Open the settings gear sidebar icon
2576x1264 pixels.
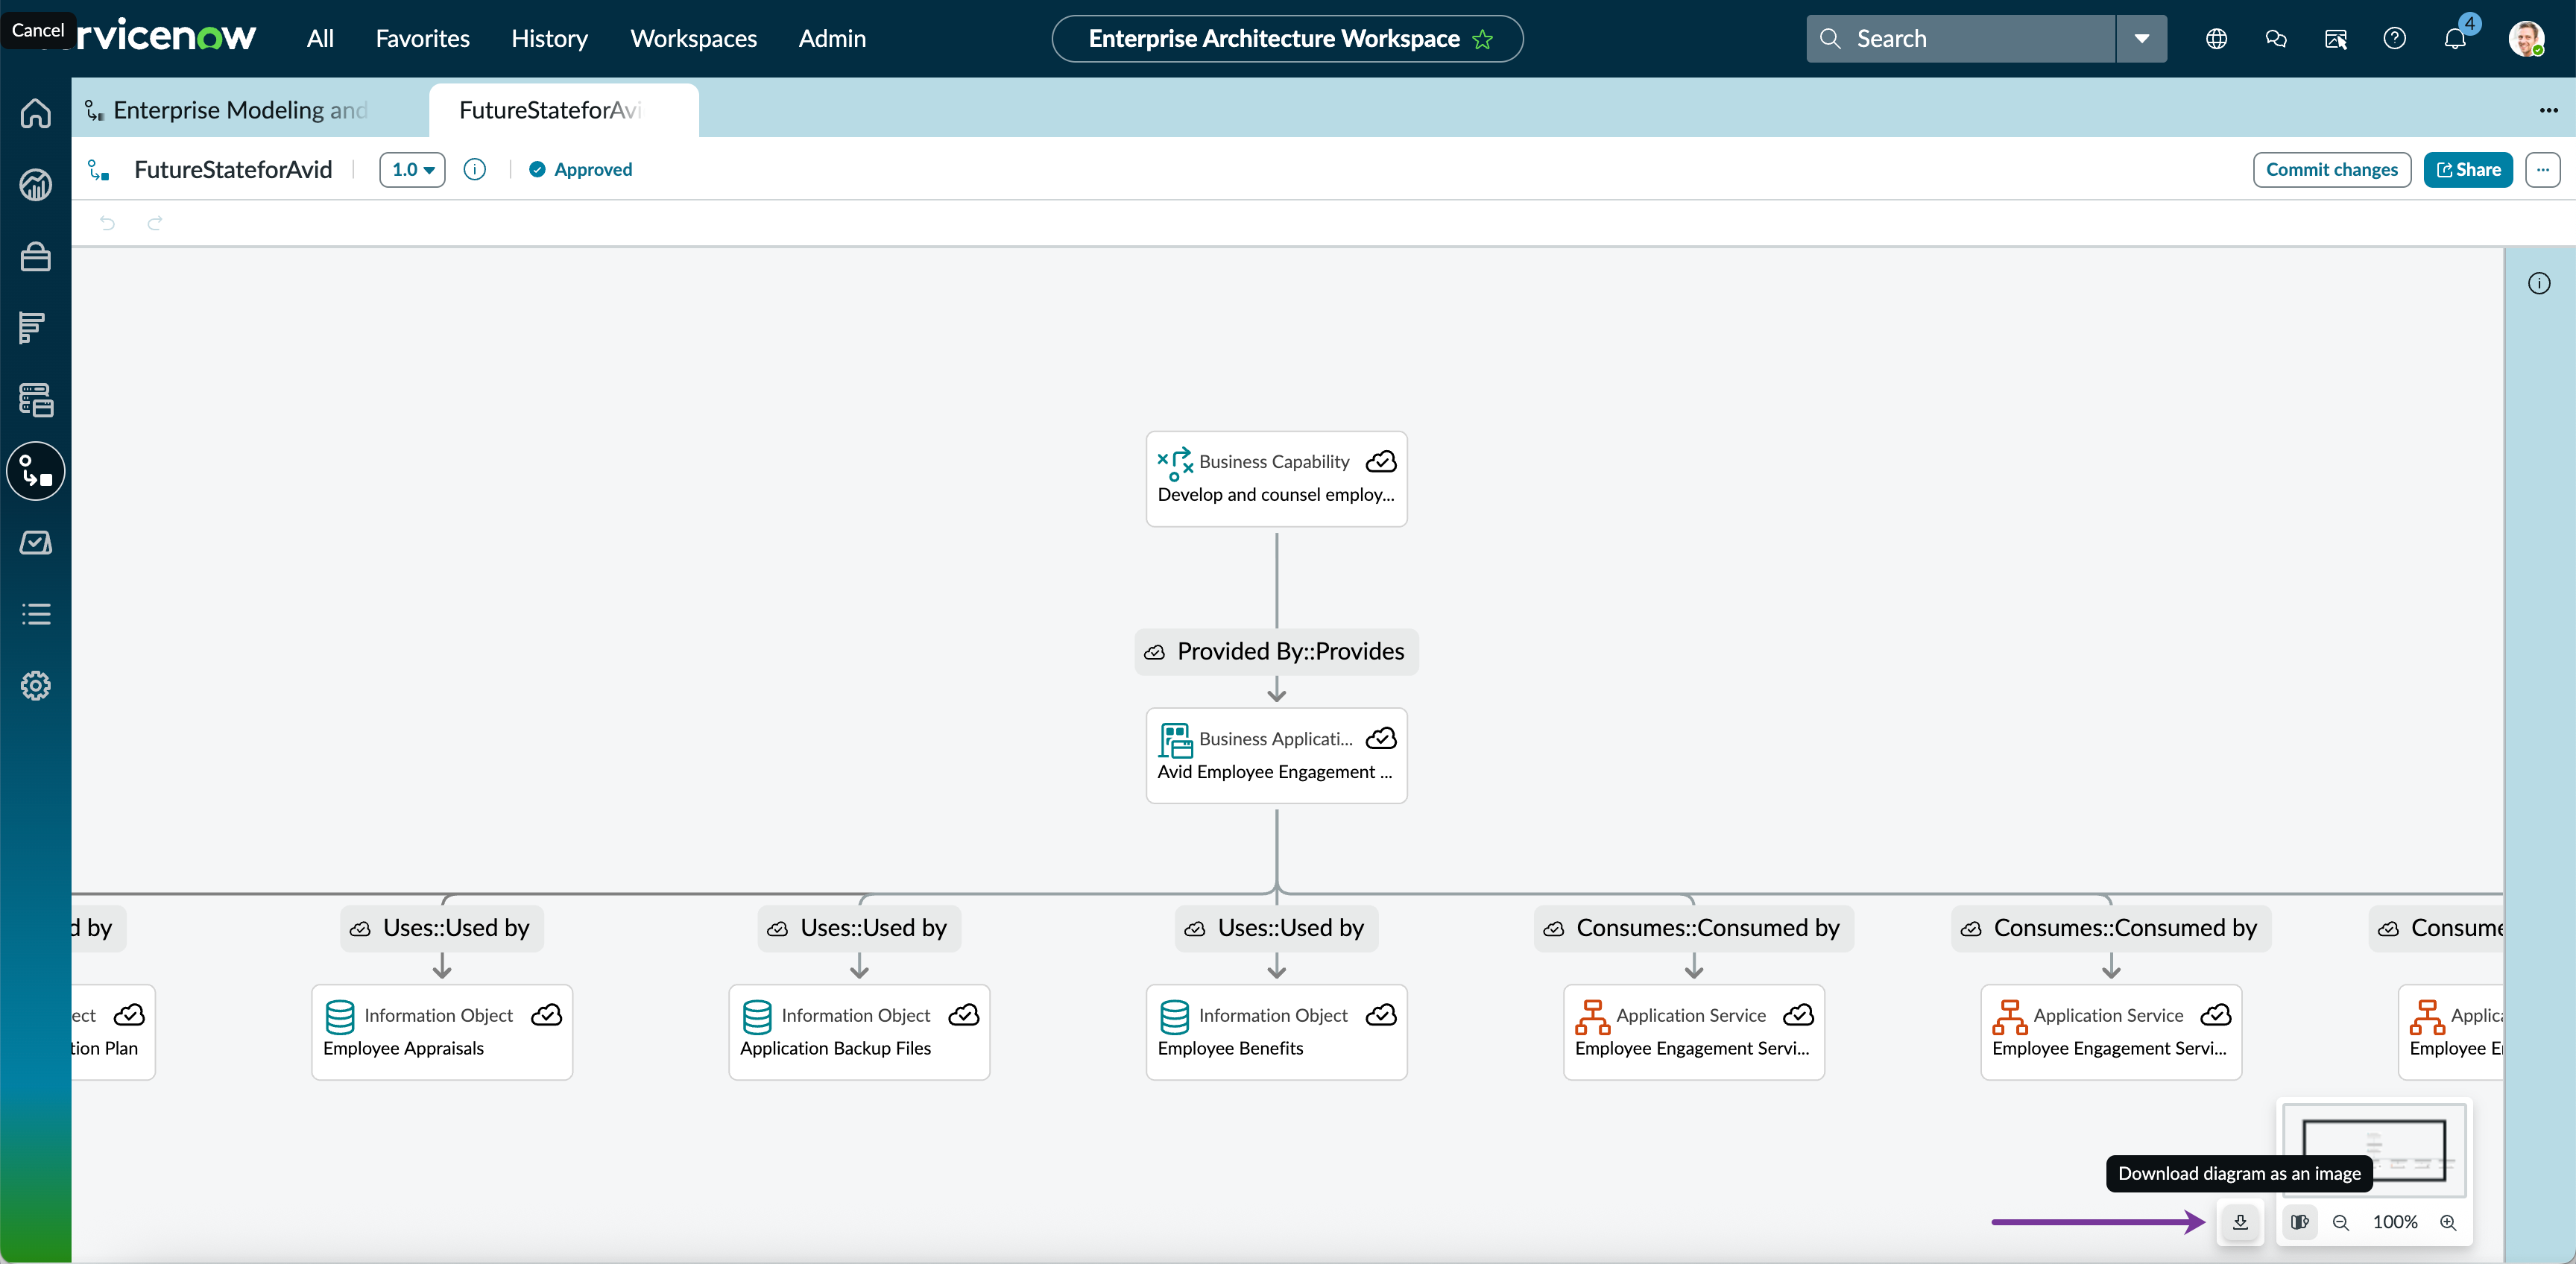(36, 686)
